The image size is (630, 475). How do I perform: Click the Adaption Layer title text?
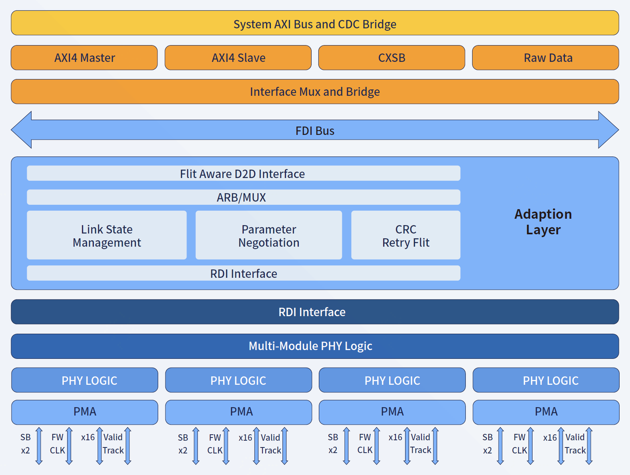tap(543, 222)
